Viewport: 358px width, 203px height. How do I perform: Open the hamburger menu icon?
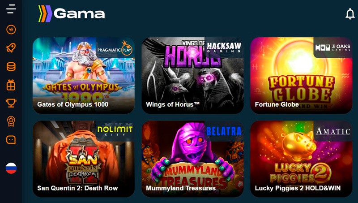click(x=11, y=9)
